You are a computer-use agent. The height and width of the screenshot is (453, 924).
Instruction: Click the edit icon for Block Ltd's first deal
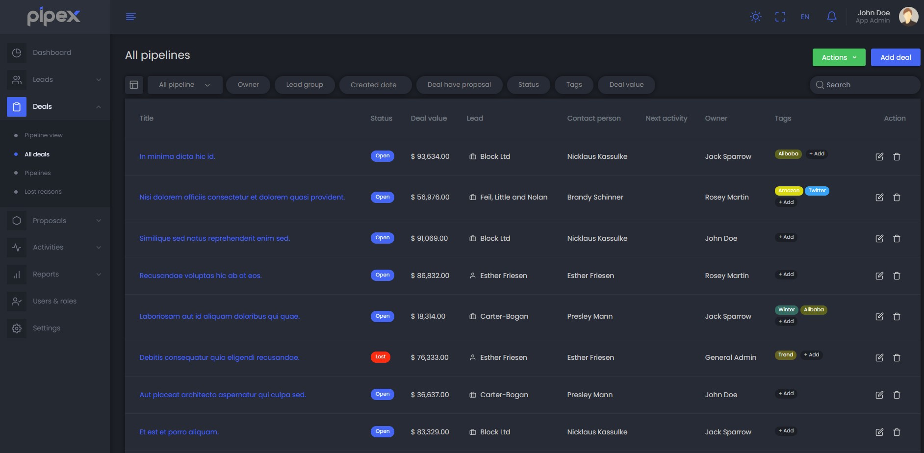point(879,157)
